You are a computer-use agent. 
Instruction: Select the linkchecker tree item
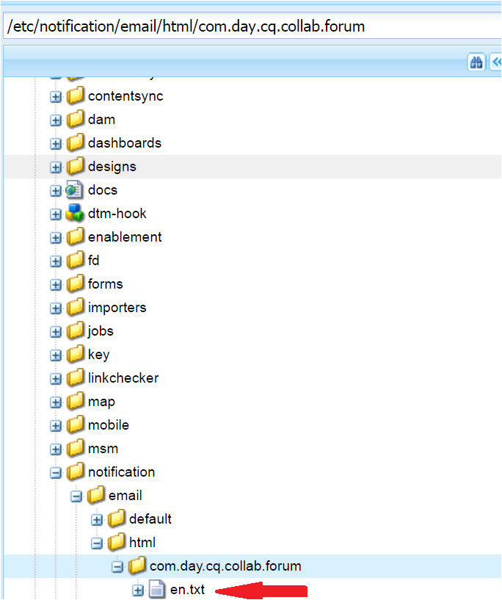(123, 378)
